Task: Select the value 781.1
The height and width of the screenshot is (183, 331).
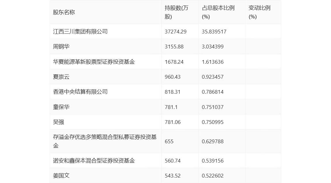Action: [171, 107]
